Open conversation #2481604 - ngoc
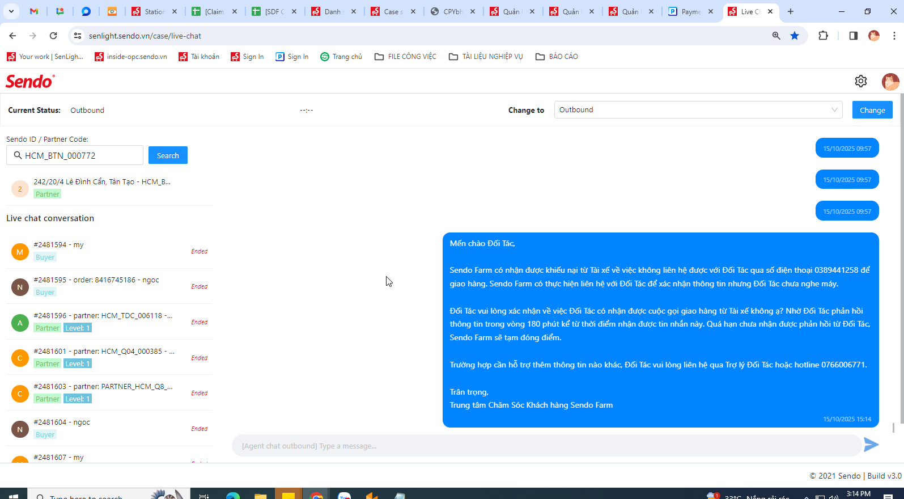904x499 pixels. 109,429
